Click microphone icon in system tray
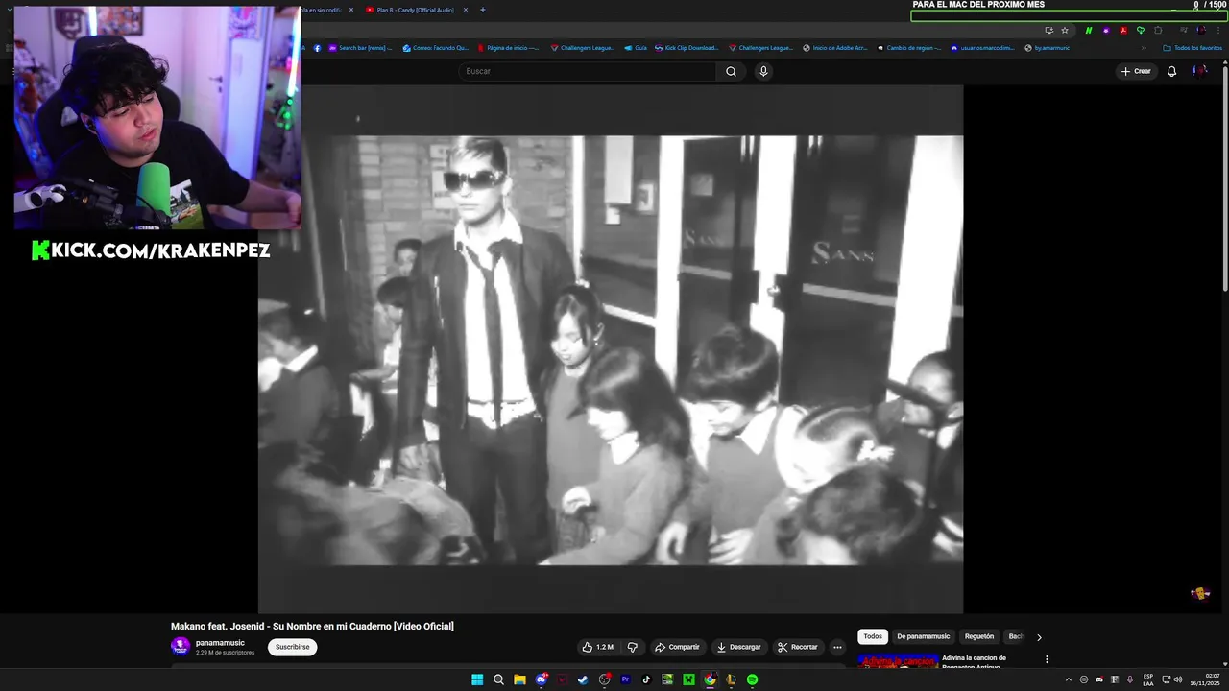Screen dimensions: 1229x691 click(x=1130, y=679)
